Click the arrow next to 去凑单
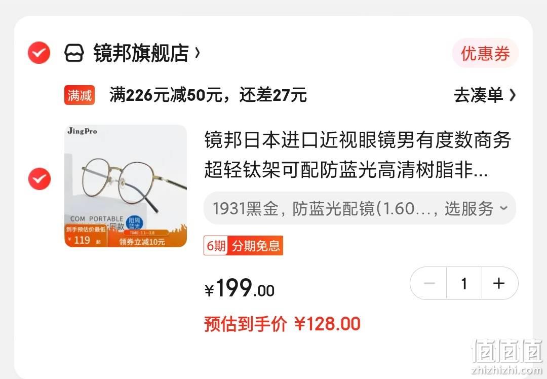The height and width of the screenshot is (379, 547). coord(512,95)
